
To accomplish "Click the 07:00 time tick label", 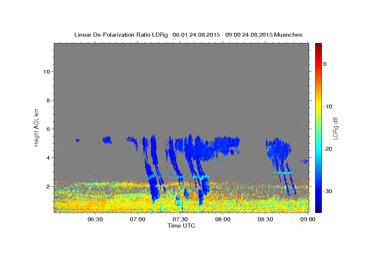I will (138, 219).
